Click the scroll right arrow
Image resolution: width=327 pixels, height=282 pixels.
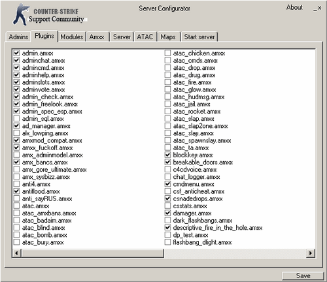pyautogui.click(x=311, y=253)
